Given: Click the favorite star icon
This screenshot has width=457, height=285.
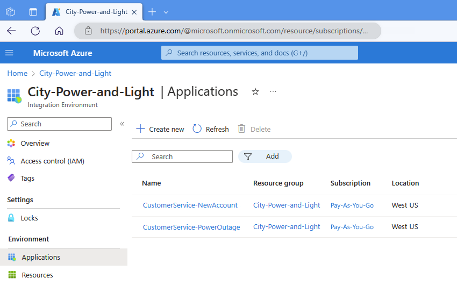Looking at the screenshot, I should tap(255, 92).
